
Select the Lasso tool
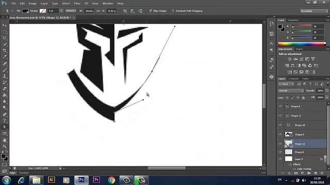tap(5, 38)
